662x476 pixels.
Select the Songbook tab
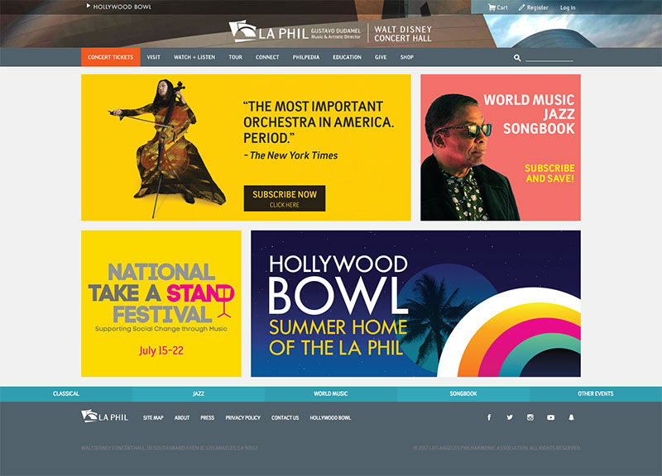click(x=463, y=394)
